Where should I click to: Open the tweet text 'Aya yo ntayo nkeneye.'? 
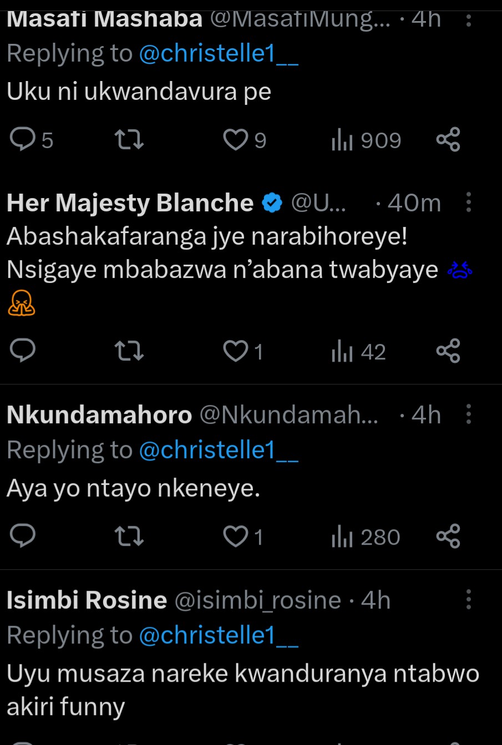(x=133, y=489)
